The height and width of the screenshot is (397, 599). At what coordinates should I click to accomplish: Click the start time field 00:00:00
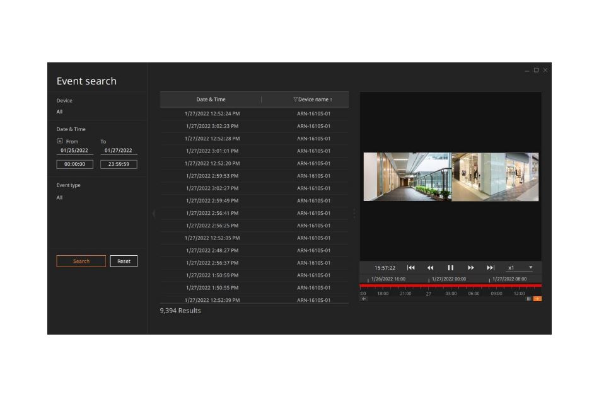(x=75, y=164)
